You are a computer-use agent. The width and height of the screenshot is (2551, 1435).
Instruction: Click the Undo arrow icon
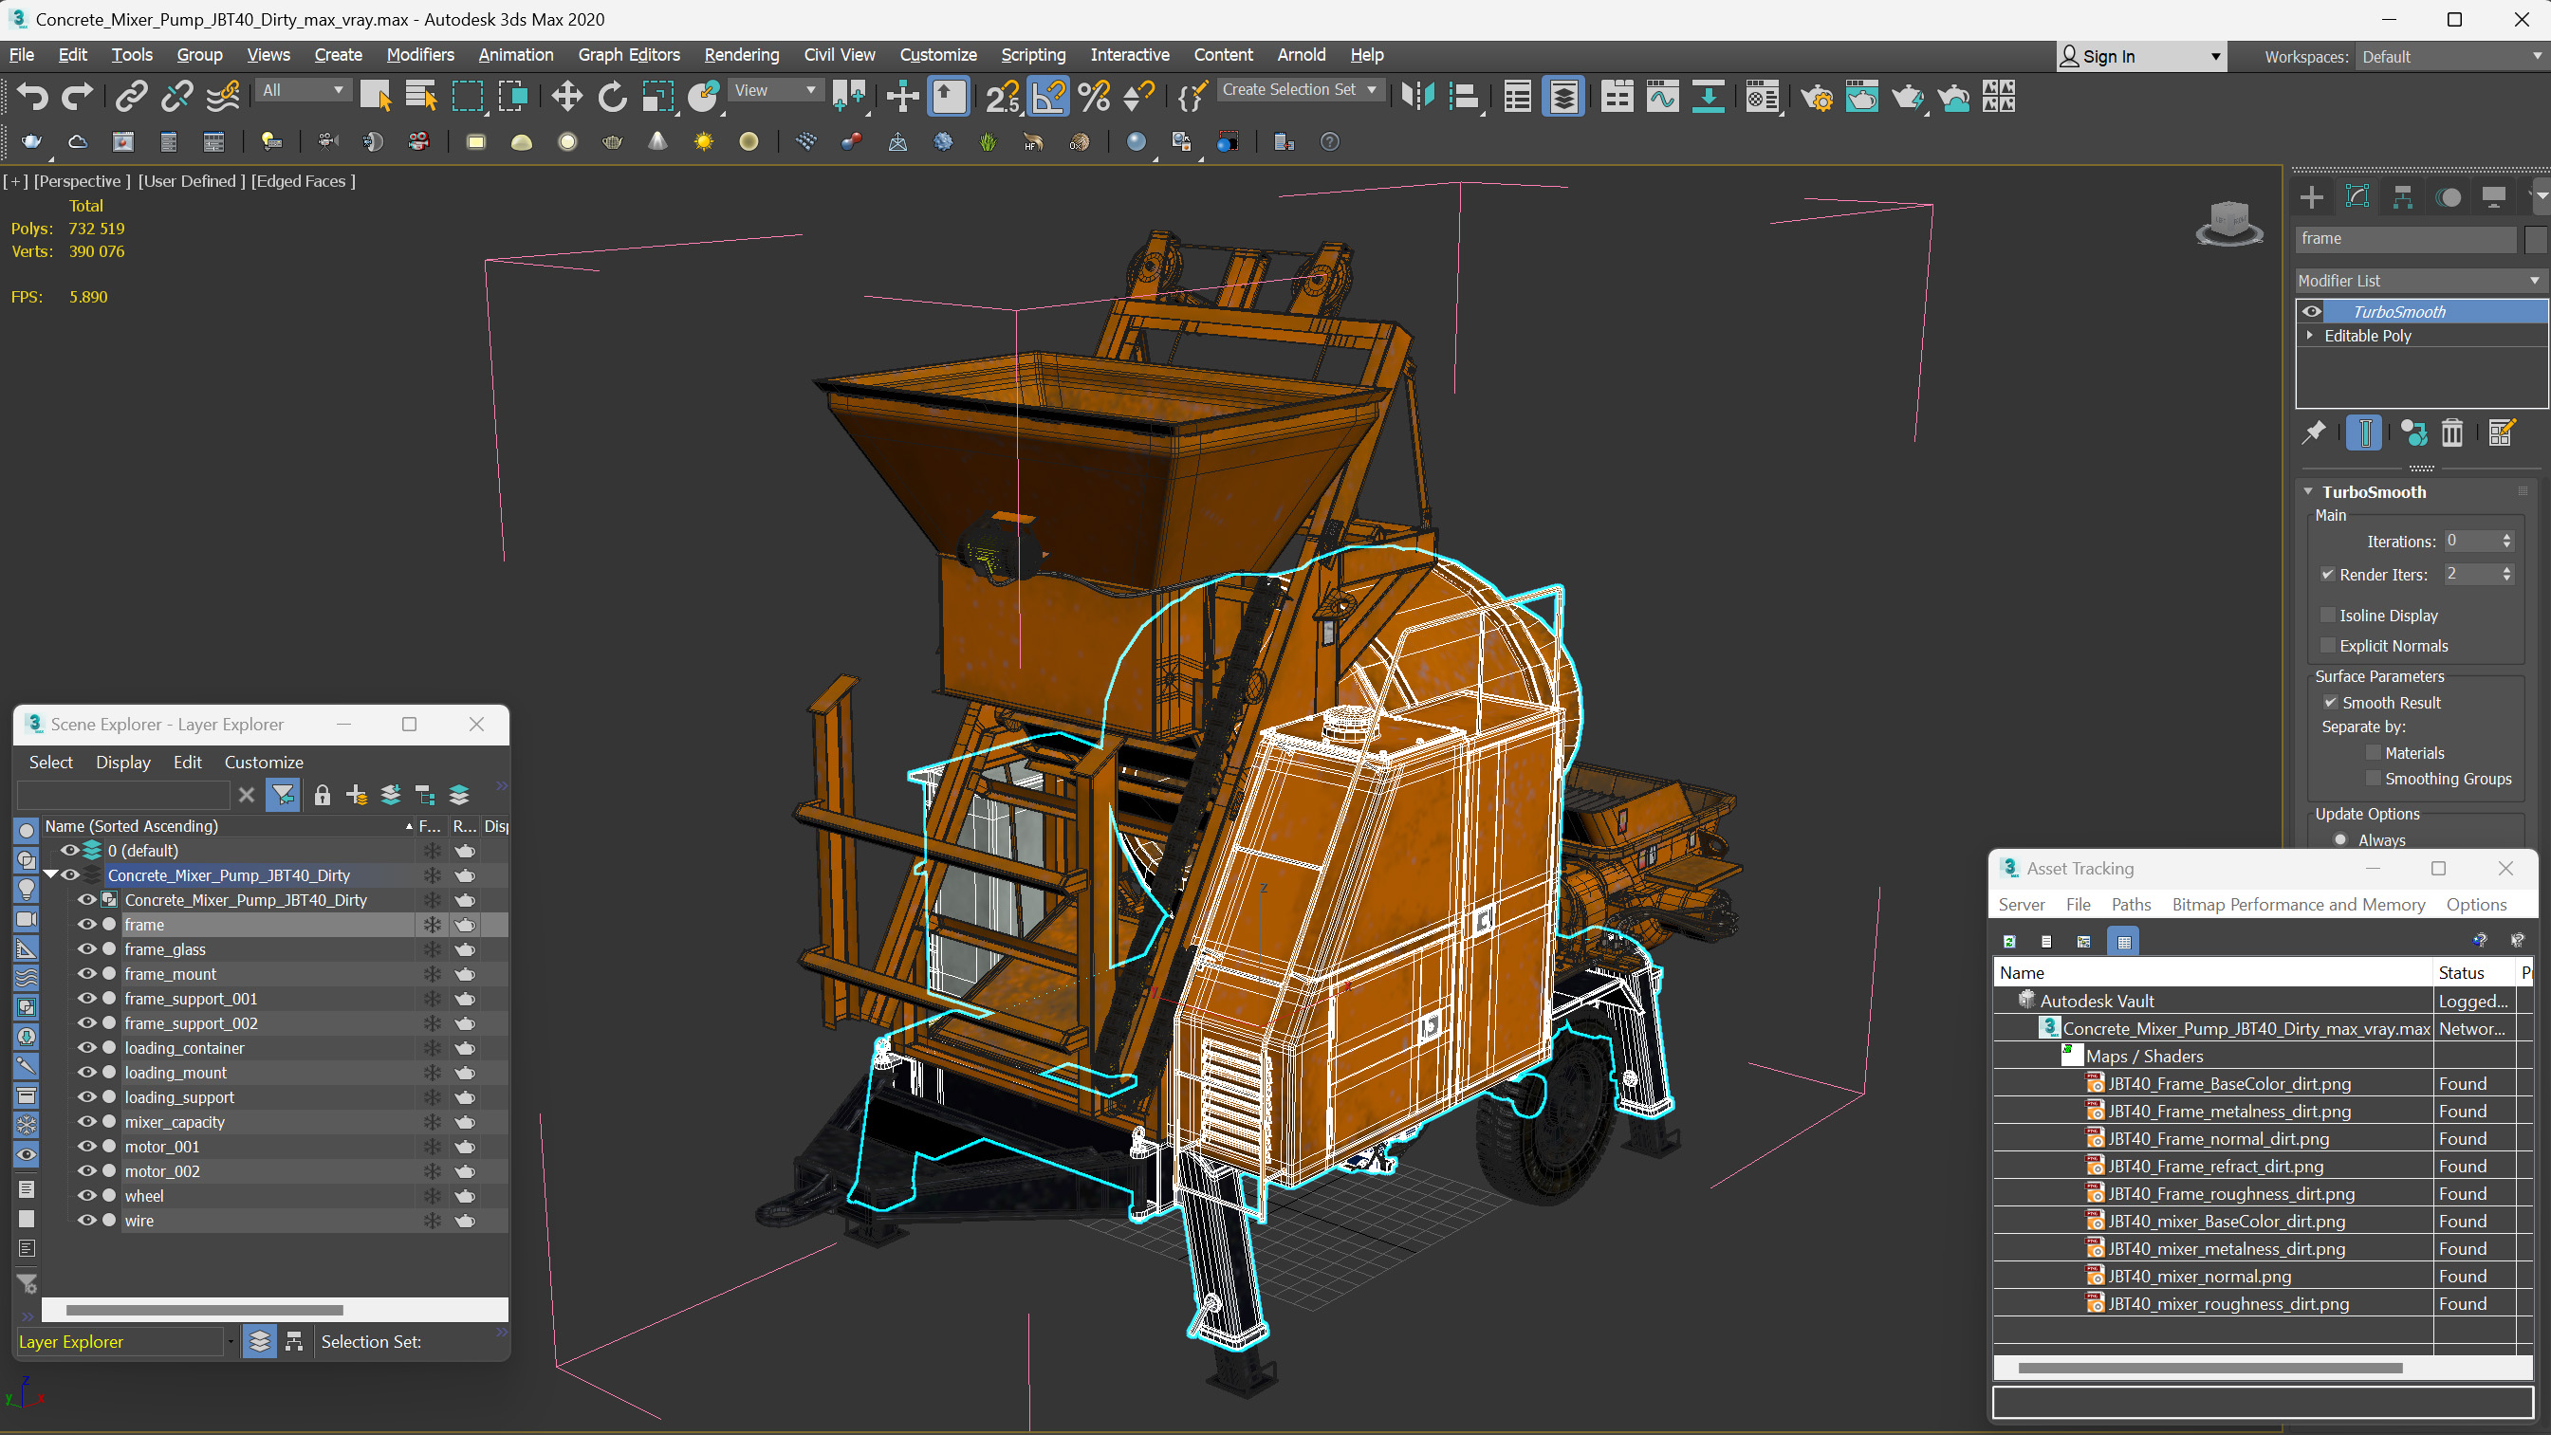31,96
